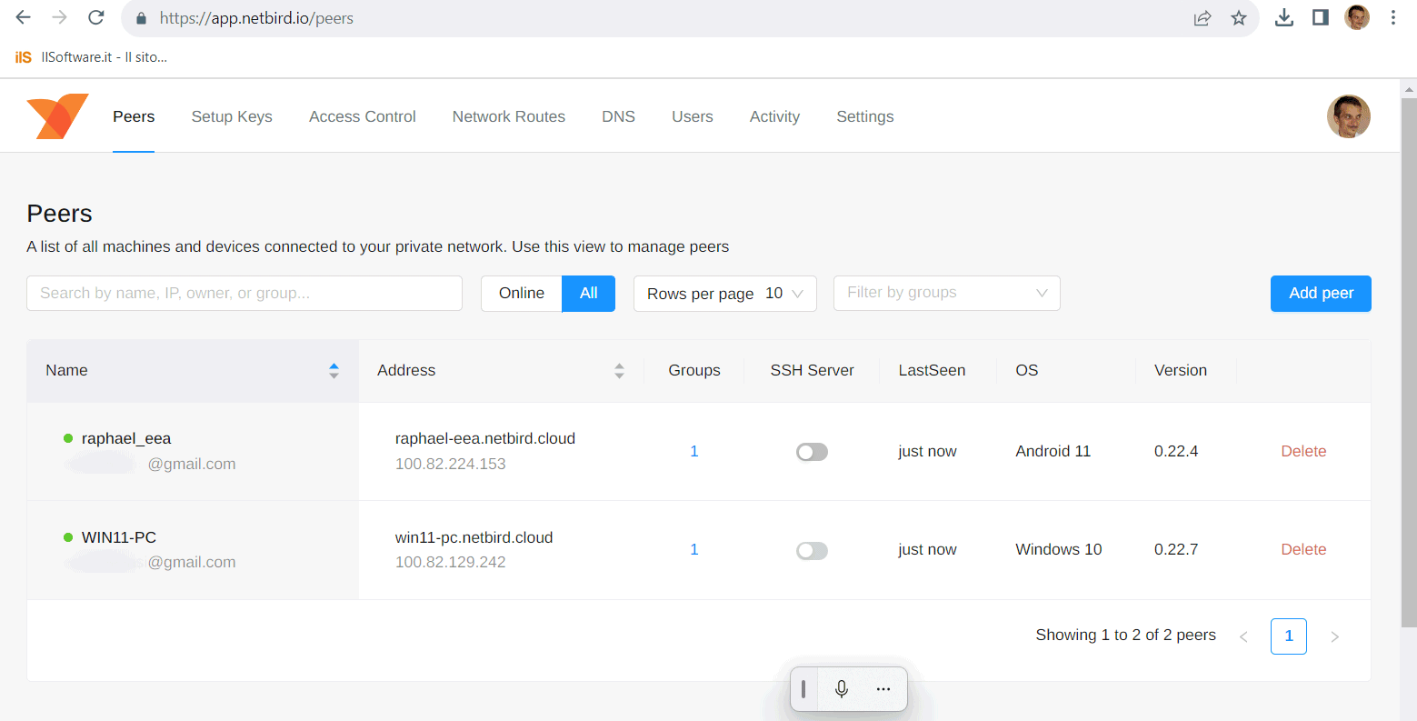This screenshot has width=1417, height=721.
Task: Click the padlock site info icon
Action: click(141, 18)
